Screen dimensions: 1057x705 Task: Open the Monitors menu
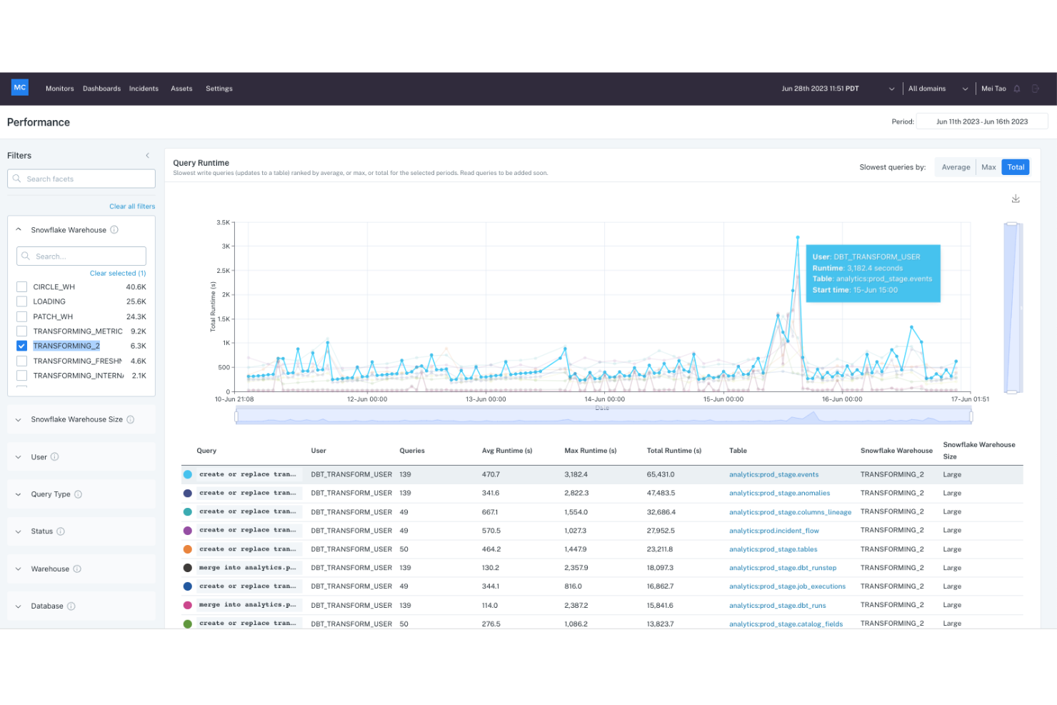[x=60, y=89]
